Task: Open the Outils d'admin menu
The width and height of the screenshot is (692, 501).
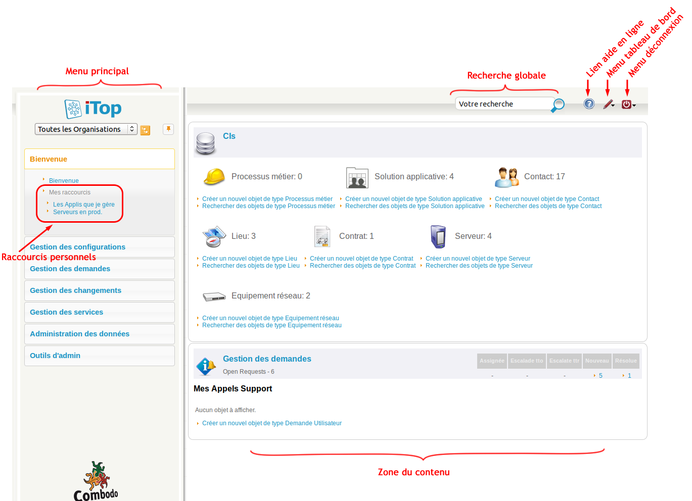Action: click(x=55, y=356)
